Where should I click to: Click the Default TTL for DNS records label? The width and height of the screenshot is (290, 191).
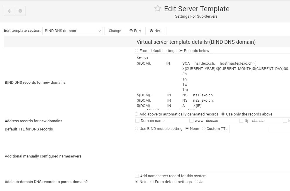click(x=29, y=129)
